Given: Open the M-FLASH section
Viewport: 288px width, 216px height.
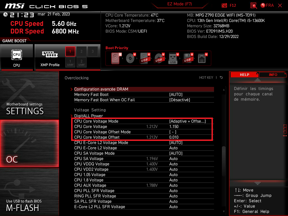Looking at the screenshot, I should [29, 192].
